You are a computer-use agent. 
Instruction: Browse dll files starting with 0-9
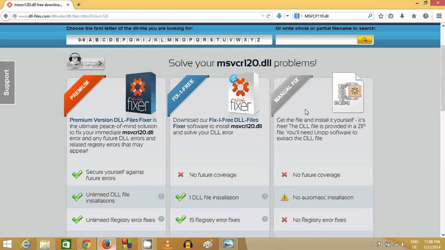(82, 40)
